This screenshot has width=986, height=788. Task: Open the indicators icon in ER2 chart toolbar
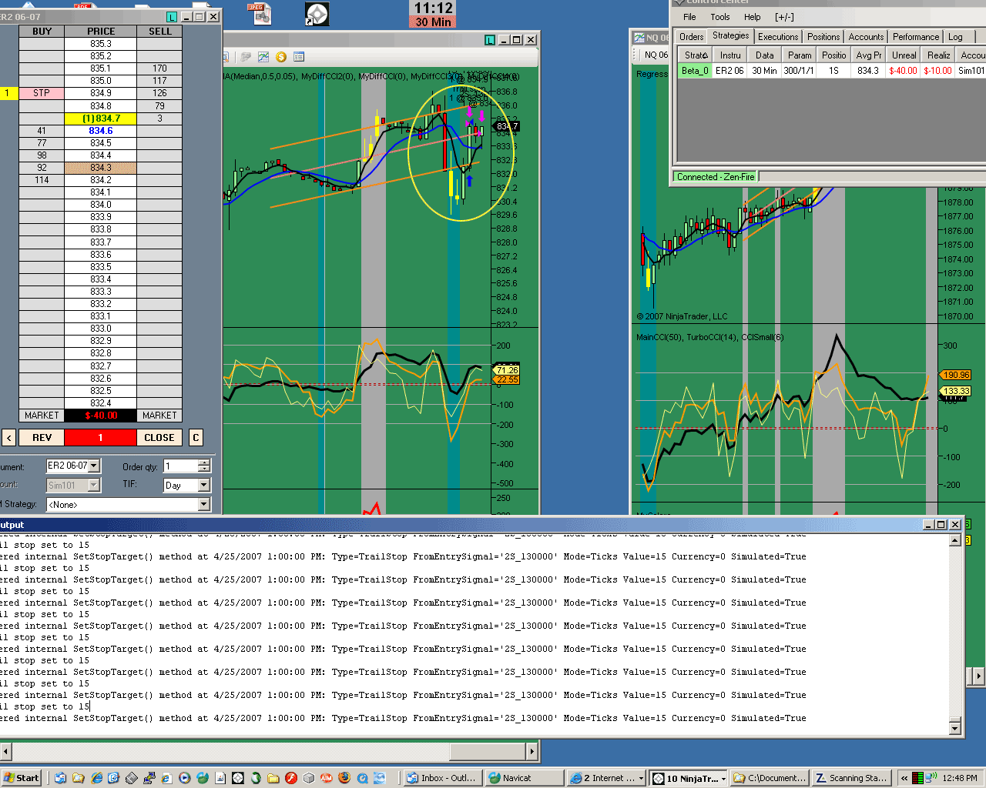tap(263, 57)
